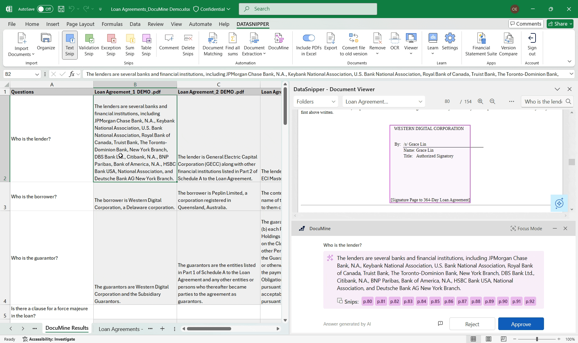Screen dimensions: 578x343
Task: Enable Focus Mode in DocuMine panel
Action: pyautogui.click(x=526, y=229)
